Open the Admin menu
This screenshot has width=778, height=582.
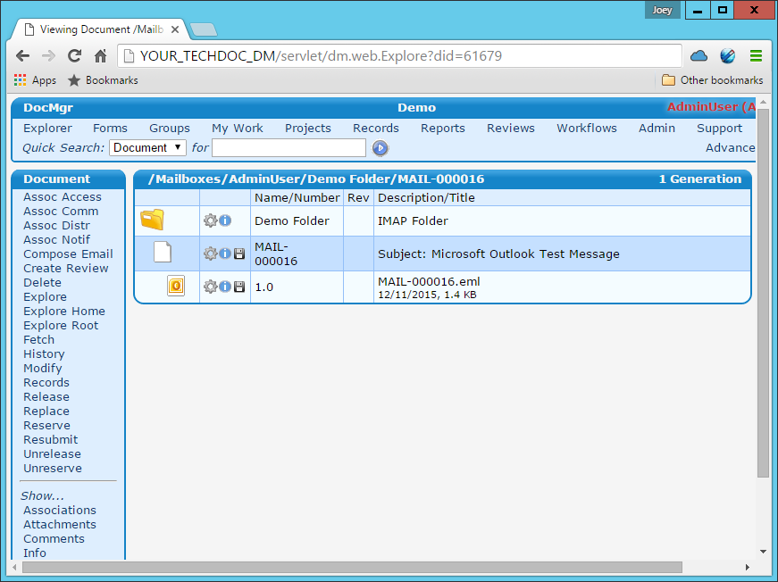[657, 128]
